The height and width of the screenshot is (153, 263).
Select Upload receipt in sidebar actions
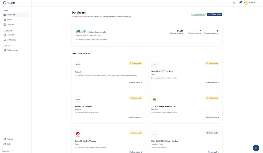click(16, 50)
